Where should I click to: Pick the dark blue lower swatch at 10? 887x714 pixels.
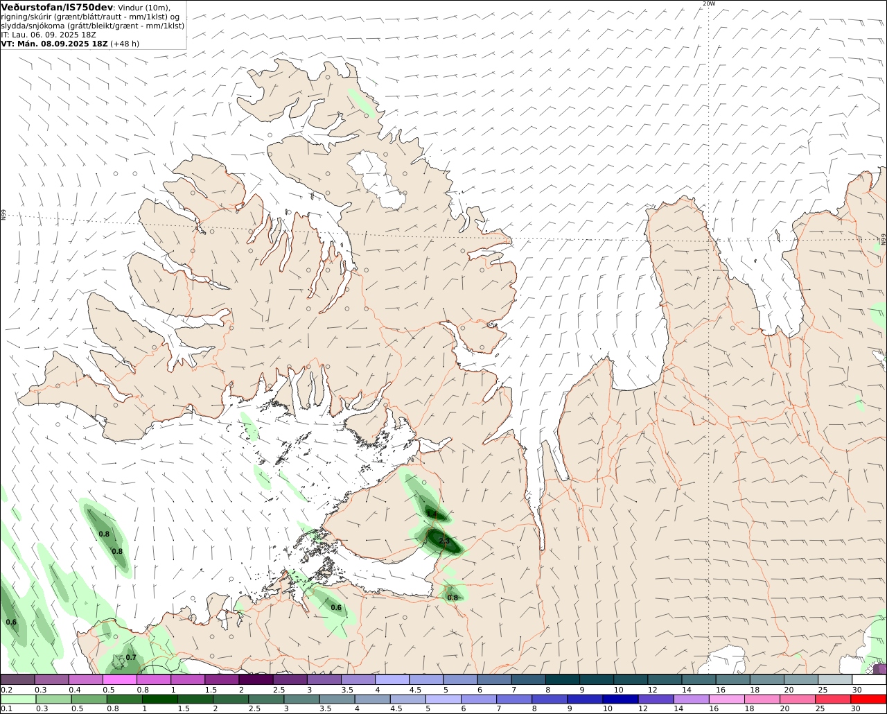point(620,699)
